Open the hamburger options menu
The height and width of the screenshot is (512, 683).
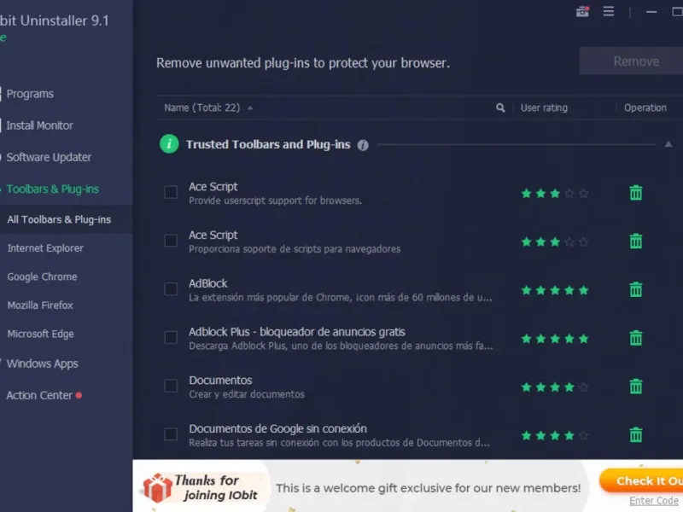[609, 11]
